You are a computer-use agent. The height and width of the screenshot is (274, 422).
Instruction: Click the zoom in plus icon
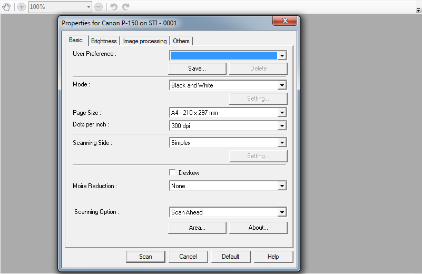(x=22, y=7)
